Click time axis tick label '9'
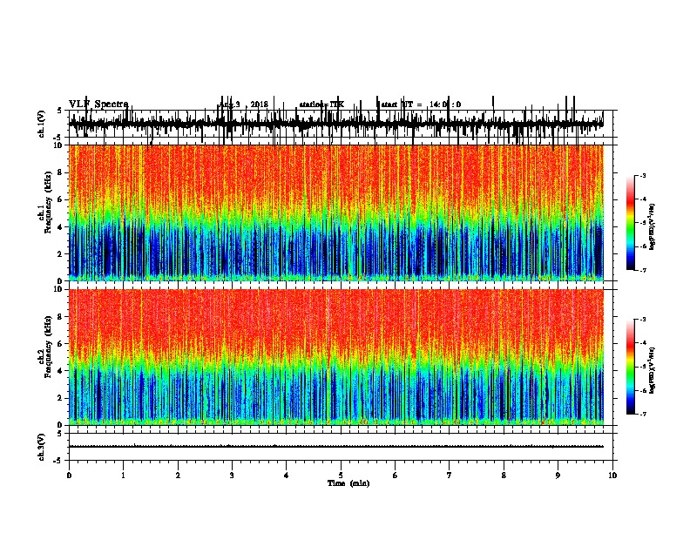The width and height of the screenshot is (690, 533). coord(558,476)
